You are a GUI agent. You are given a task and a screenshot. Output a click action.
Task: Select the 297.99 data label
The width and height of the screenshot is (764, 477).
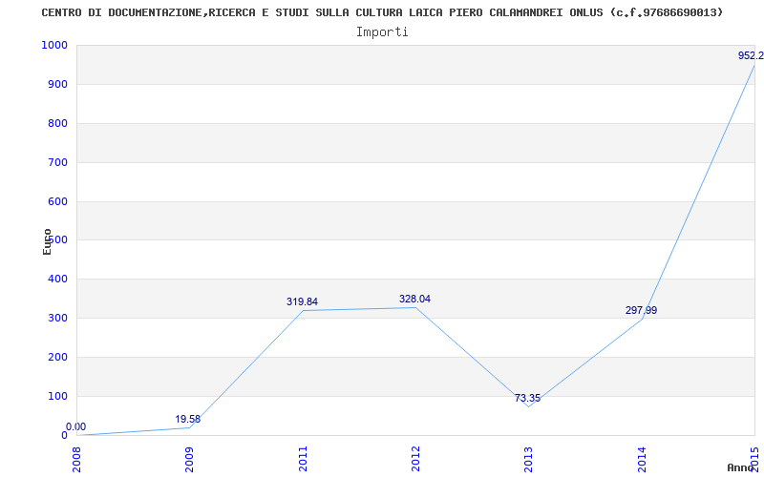[641, 310]
